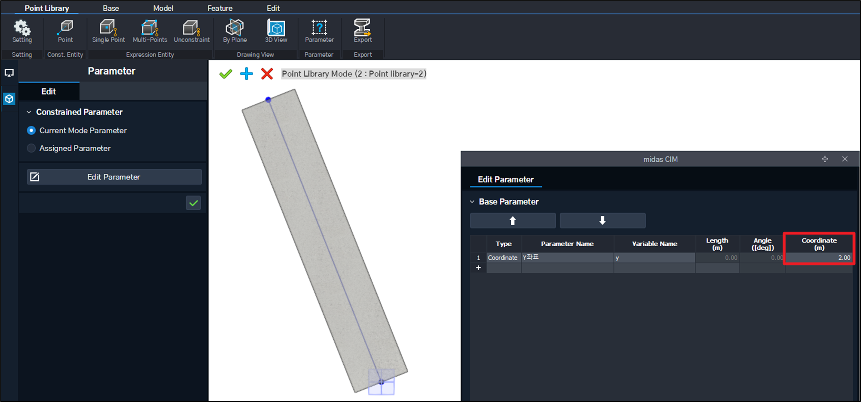Select the Point construction entity tool
Screen dimensions: 861x402
(65, 31)
